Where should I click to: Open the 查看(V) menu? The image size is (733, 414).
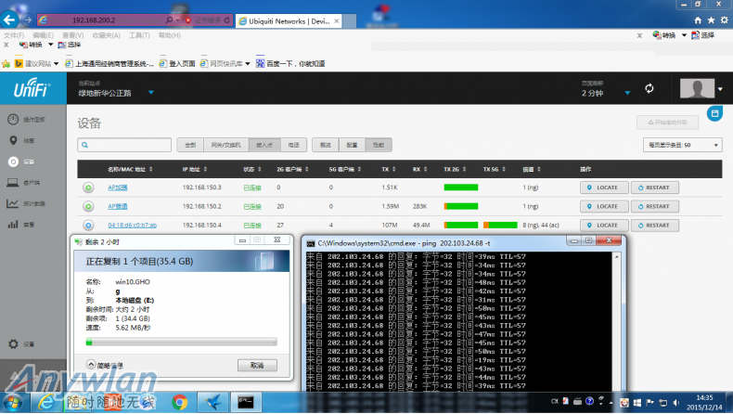click(72, 35)
